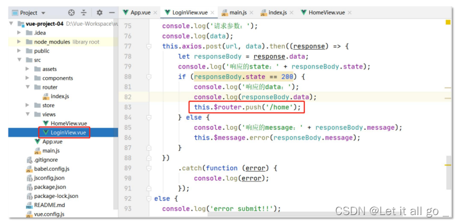Click the fold end marker at line 88

point(149,158)
